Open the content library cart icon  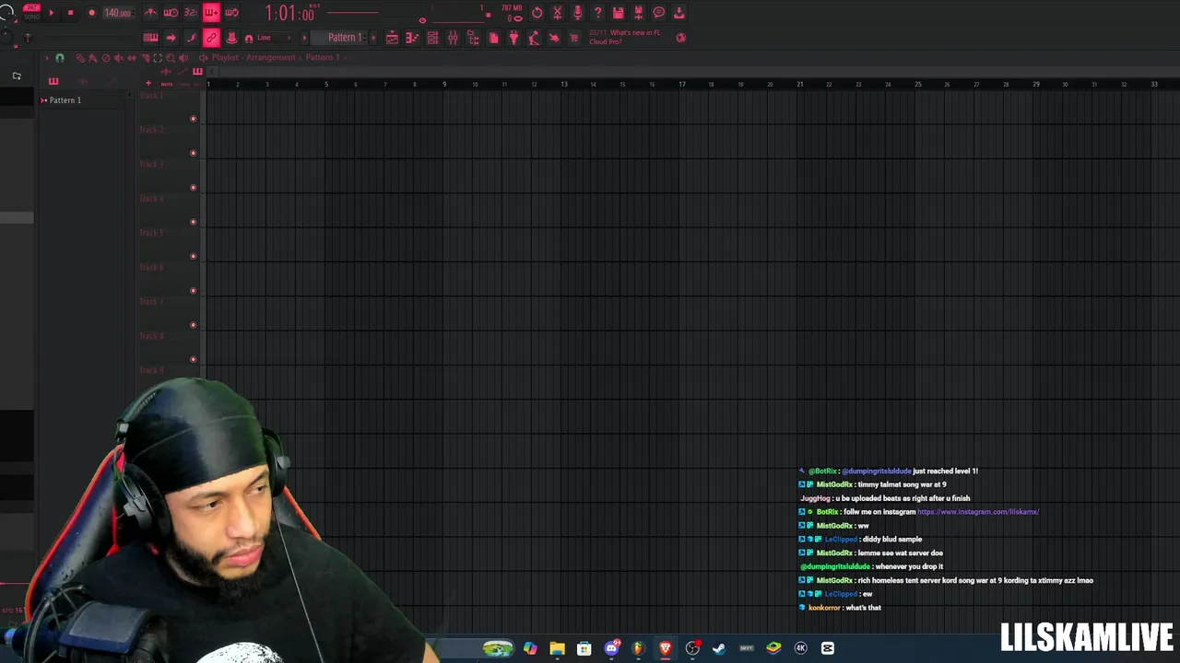tap(574, 38)
